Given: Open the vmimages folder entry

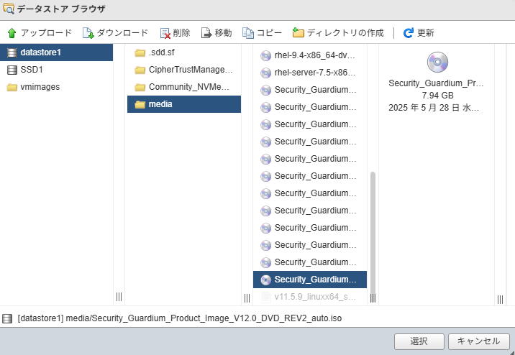Looking at the screenshot, I should 57,87.
